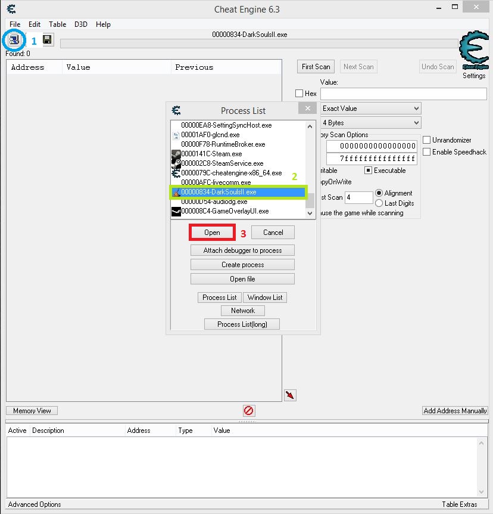The height and width of the screenshot is (514, 493).
Task: Click the Next Scan button
Action: pyautogui.click(x=358, y=67)
